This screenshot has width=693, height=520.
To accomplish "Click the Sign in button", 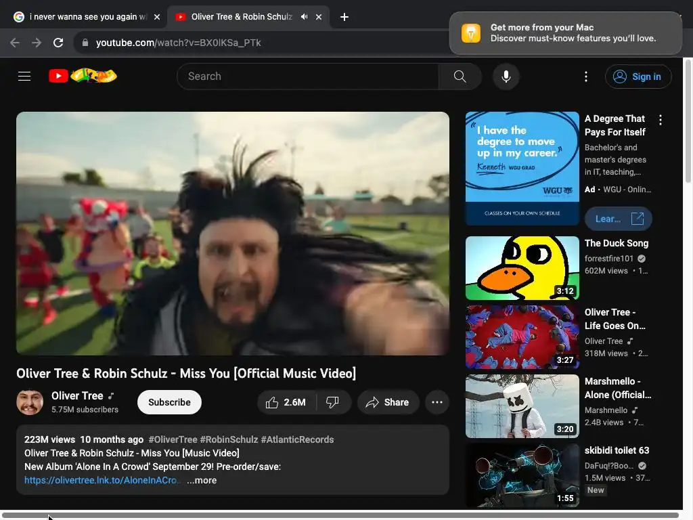I will click(x=638, y=77).
